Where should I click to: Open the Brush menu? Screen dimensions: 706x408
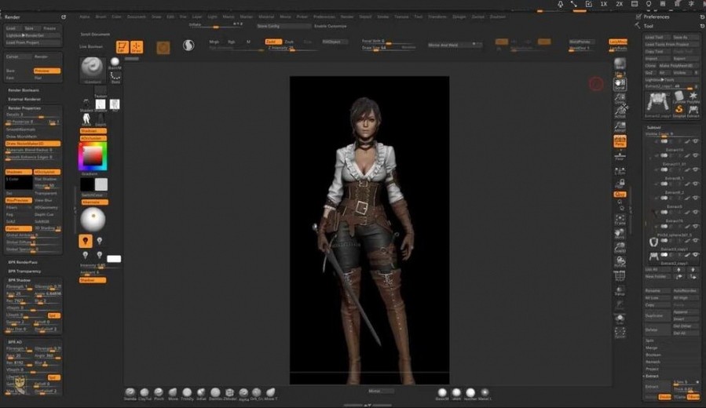(101, 16)
